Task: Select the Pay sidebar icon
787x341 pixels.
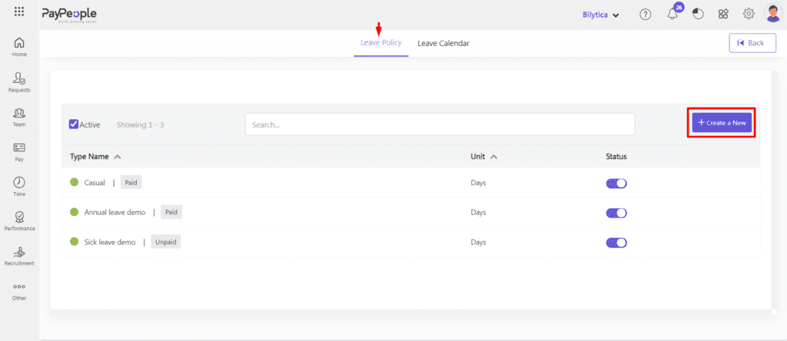Action: 19,147
